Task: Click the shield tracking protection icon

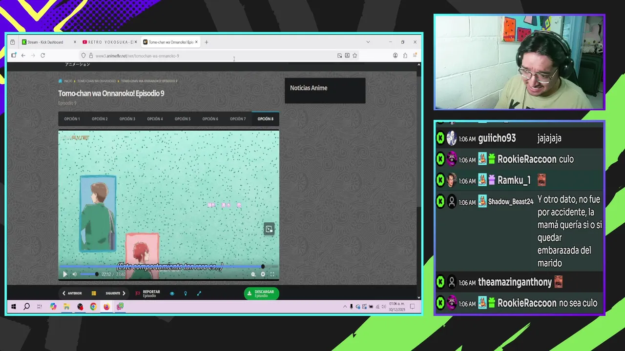Action: coord(83,56)
